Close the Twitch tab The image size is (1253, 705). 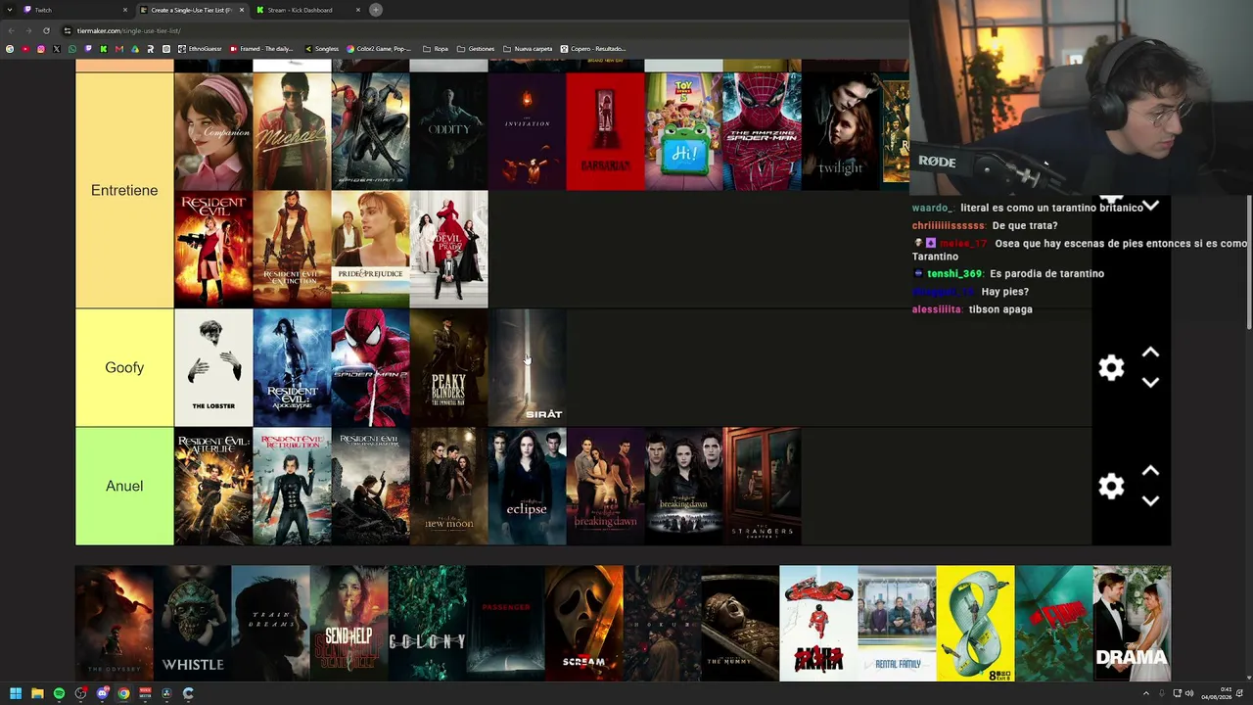pyautogui.click(x=125, y=10)
